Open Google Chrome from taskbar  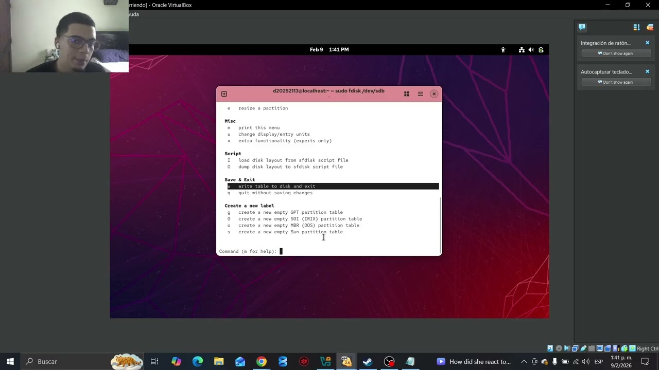262,361
